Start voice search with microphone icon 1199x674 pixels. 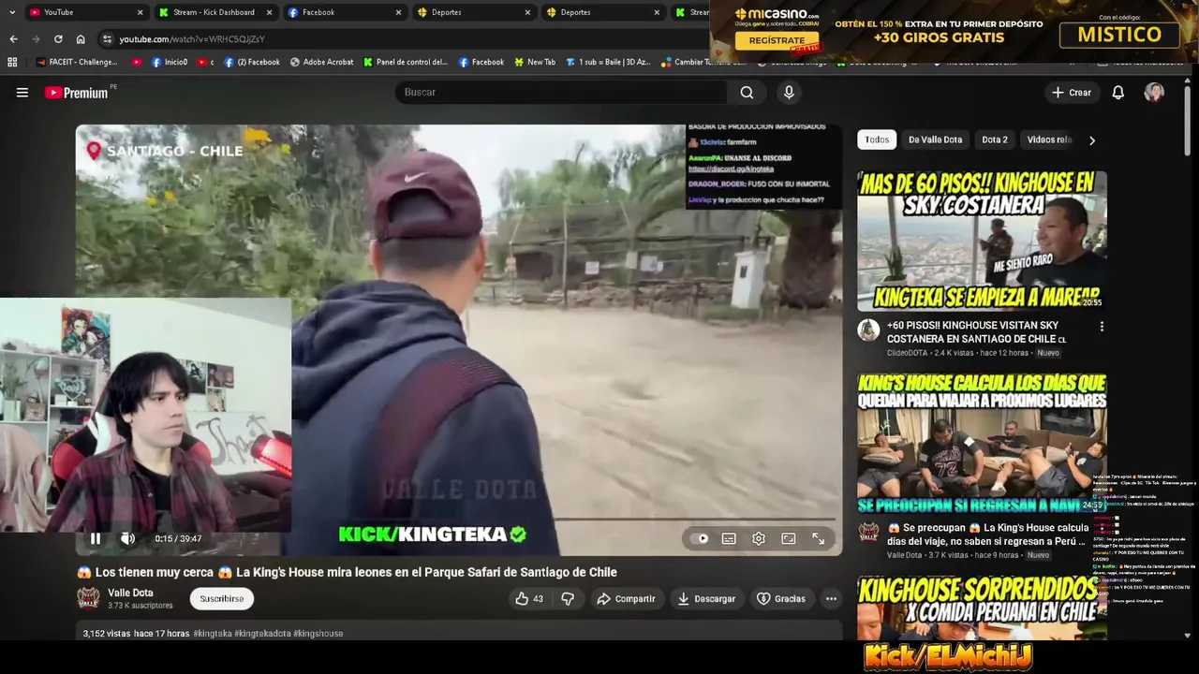[x=789, y=93]
